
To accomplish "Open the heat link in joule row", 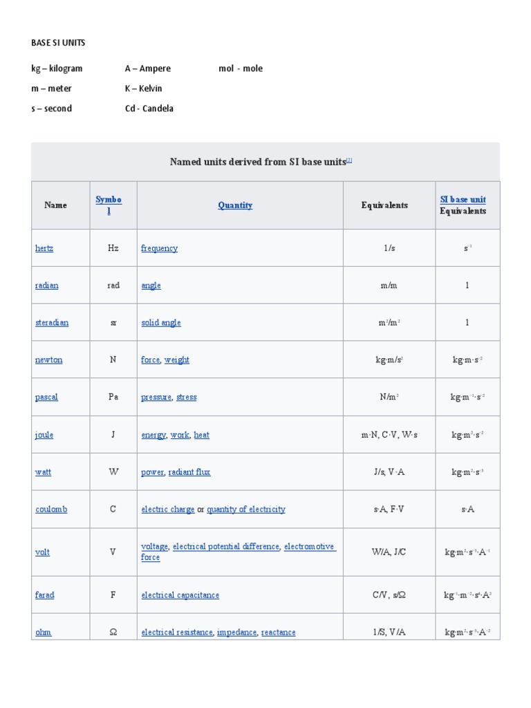I will [x=201, y=435].
